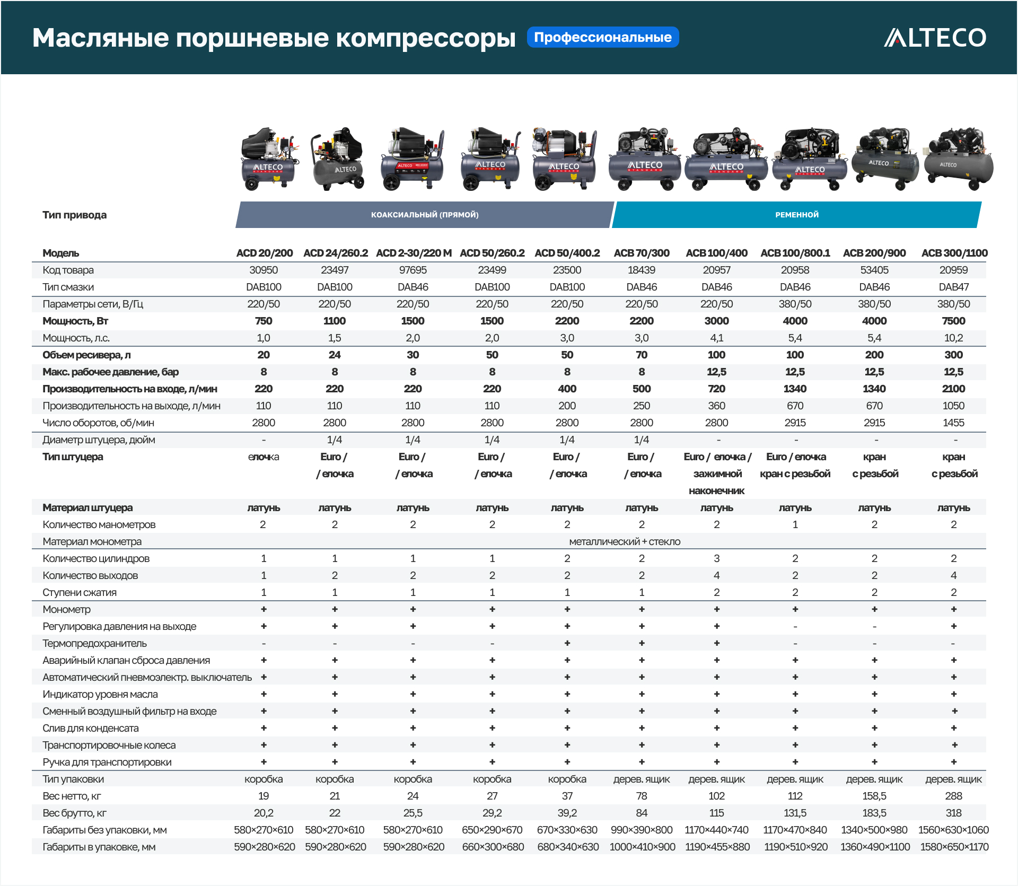Click the металлический + стекло cell
Viewport: 1018px width, 886px height.
(x=624, y=541)
